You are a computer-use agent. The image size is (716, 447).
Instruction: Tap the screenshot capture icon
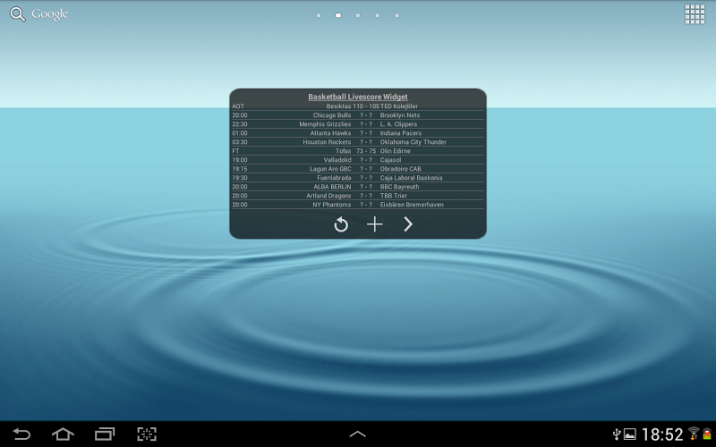pyautogui.click(x=147, y=434)
